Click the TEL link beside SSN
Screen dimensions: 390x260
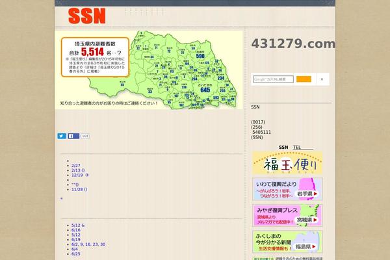pos(303,148)
